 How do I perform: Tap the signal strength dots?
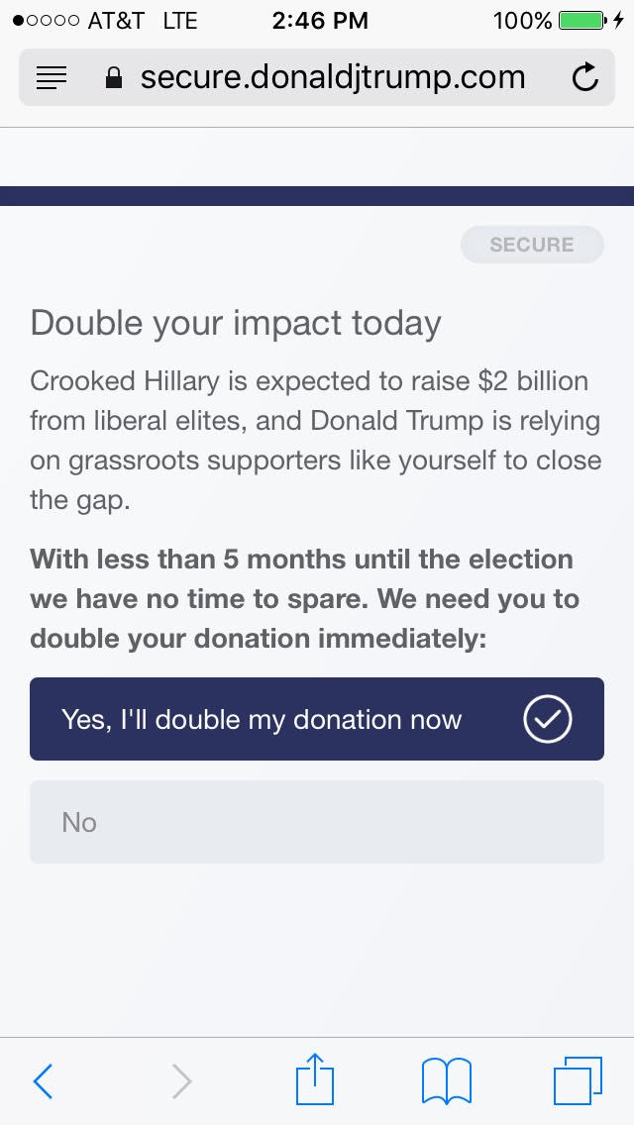click(44, 20)
